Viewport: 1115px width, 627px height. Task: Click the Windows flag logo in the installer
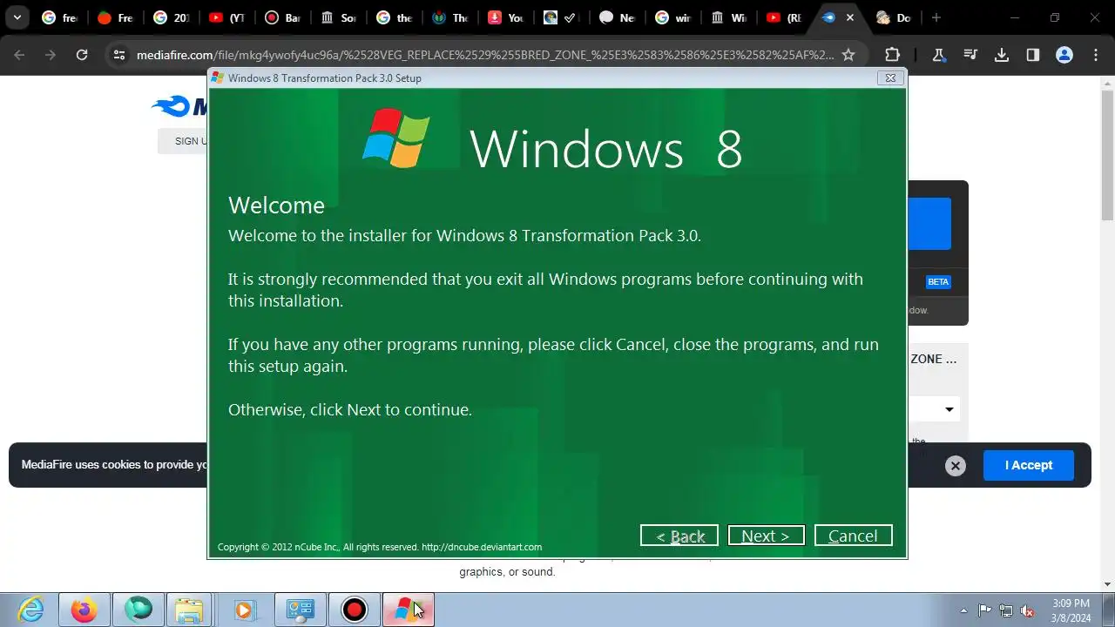tap(396, 138)
